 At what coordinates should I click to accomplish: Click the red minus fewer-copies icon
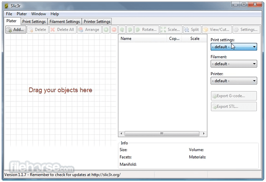coord(114,30)
